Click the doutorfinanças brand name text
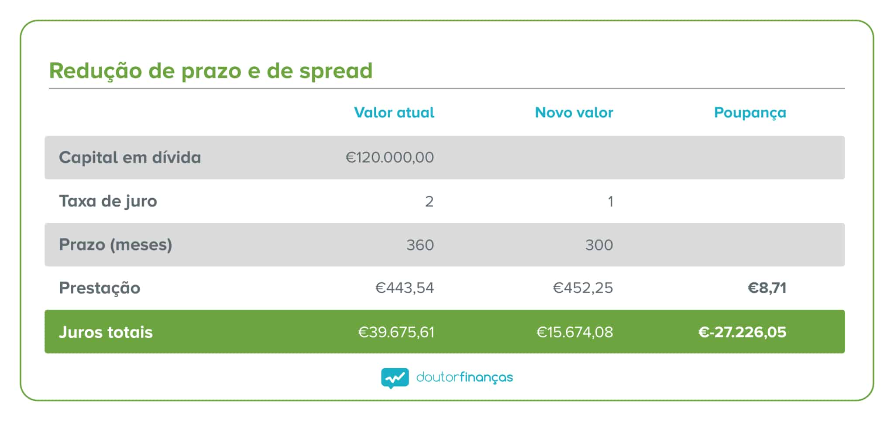This screenshot has height=421, width=894. click(x=464, y=377)
